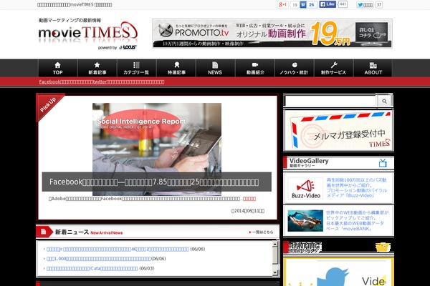This screenshot has height=286, width=430.
Task: Click the crown icon on RANKING header
Action: pos(383,247)
